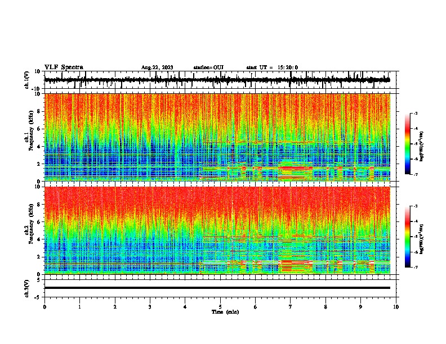Click the ch.3 flat black trace
This screenshot has height=344, width=446.
[217, 288]
